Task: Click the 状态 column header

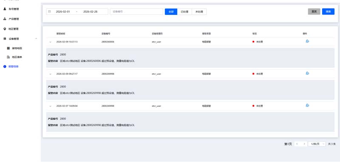Action: point(254,34)
